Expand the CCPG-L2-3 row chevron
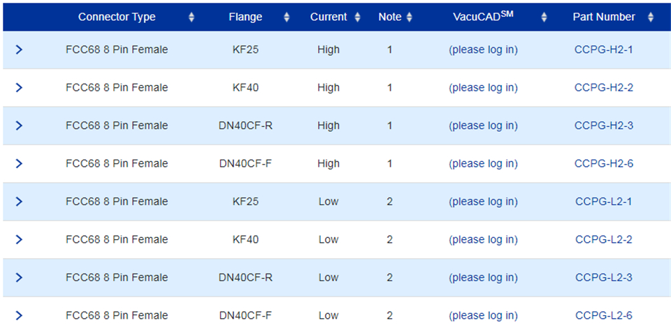 [19, 278]
